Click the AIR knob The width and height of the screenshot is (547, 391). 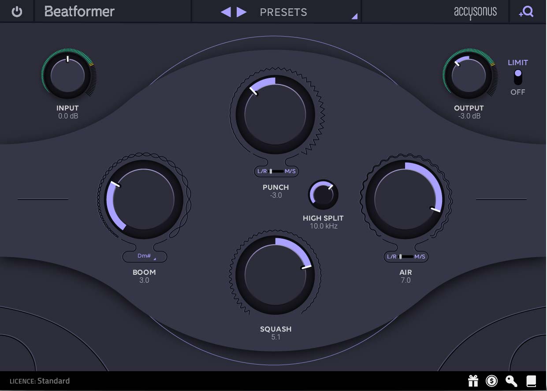pyautogui.click(x=406, y=199)
